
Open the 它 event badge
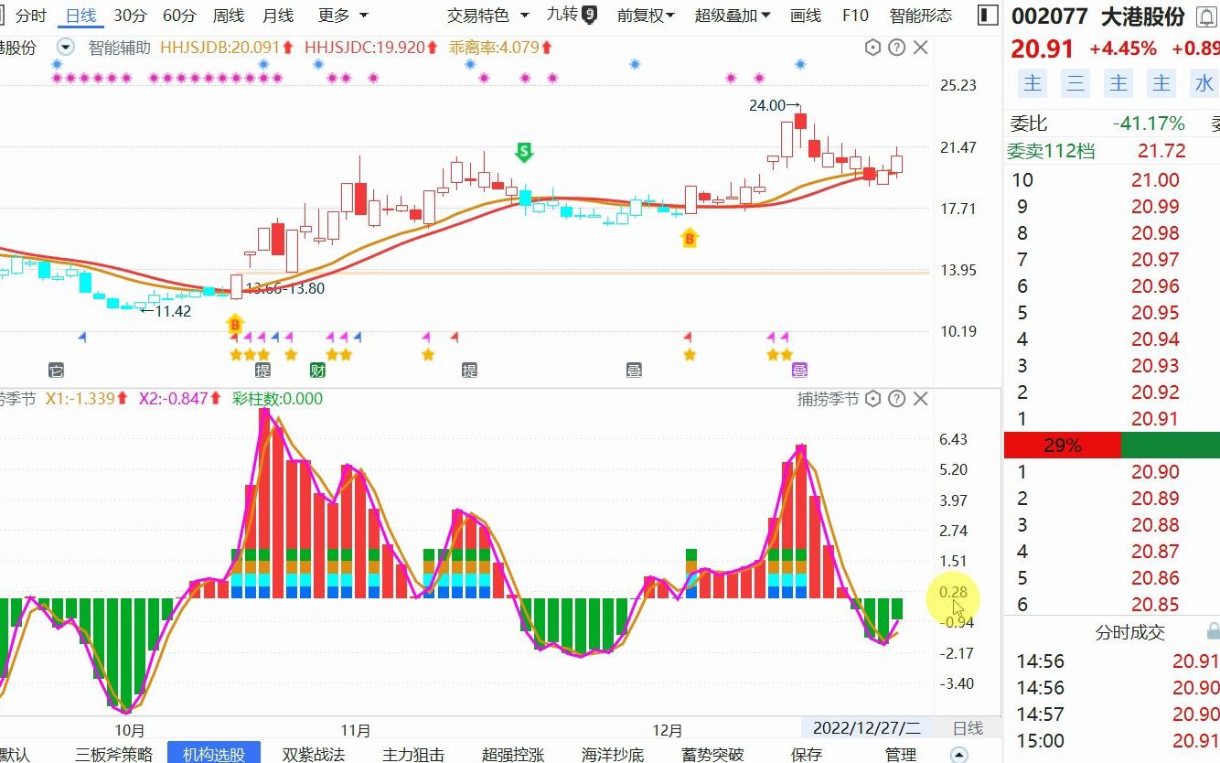click(57, 371)
